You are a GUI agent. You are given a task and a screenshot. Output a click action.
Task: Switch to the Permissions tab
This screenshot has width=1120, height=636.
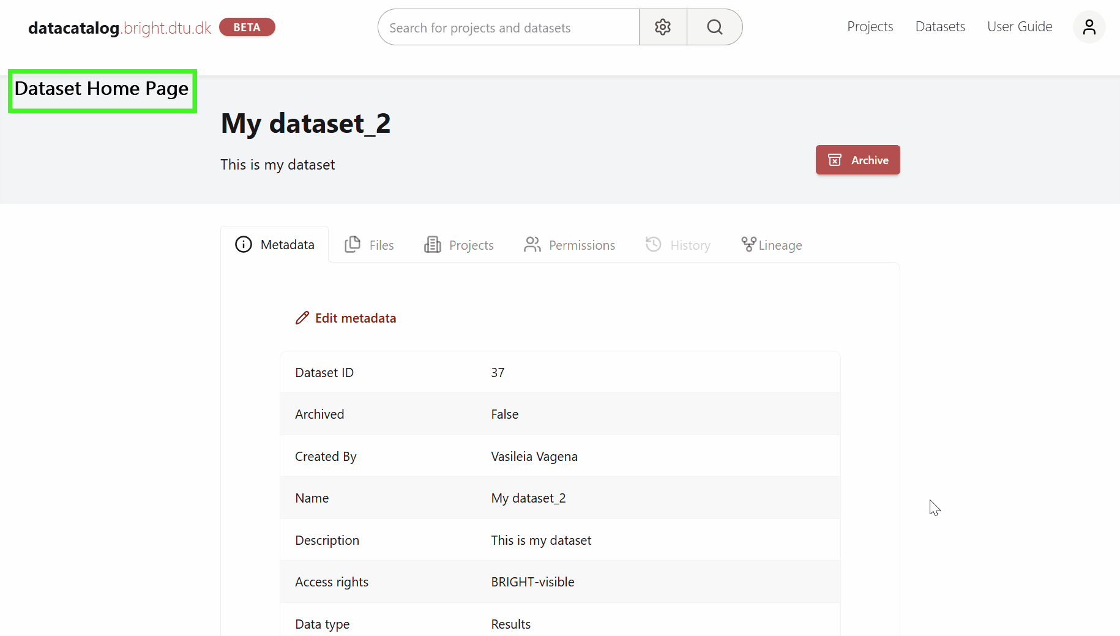(x=582, y=245)
